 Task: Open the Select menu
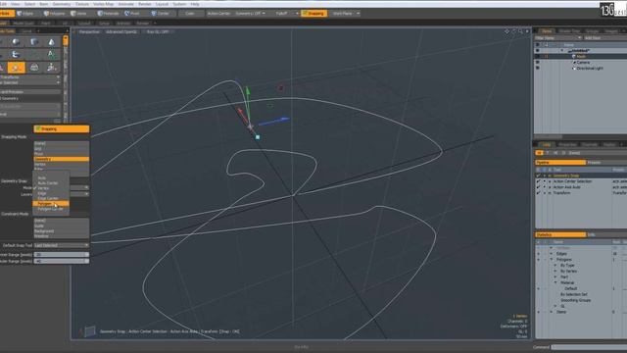(29, 4)
